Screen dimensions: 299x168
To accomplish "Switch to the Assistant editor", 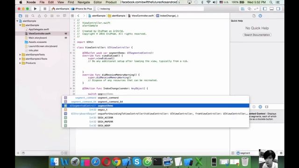I will [249, 9].
